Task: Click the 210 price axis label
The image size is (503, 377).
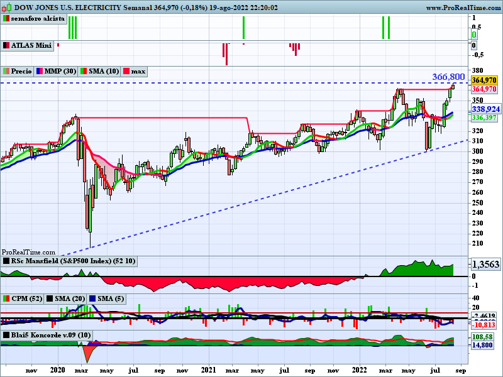Action: (x=478, y=244)
